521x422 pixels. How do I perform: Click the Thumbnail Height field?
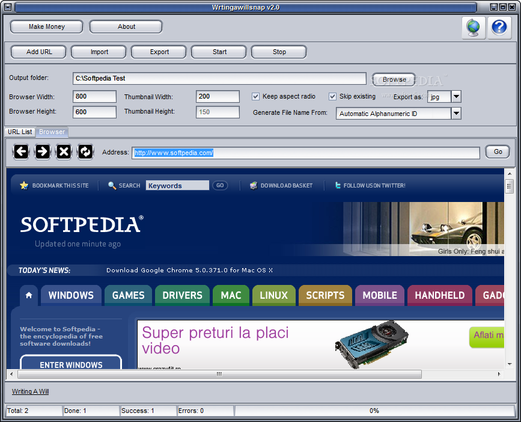click(218, 112)
